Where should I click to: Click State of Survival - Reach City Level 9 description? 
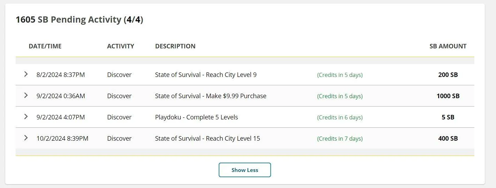pyautogui.click(x=206, y=75)
